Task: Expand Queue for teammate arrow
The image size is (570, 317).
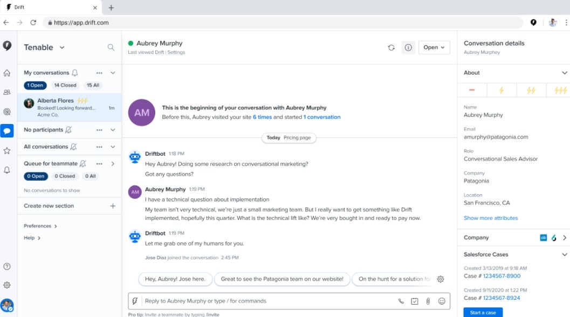Action: pyautogui.click(x=113, y=164)
